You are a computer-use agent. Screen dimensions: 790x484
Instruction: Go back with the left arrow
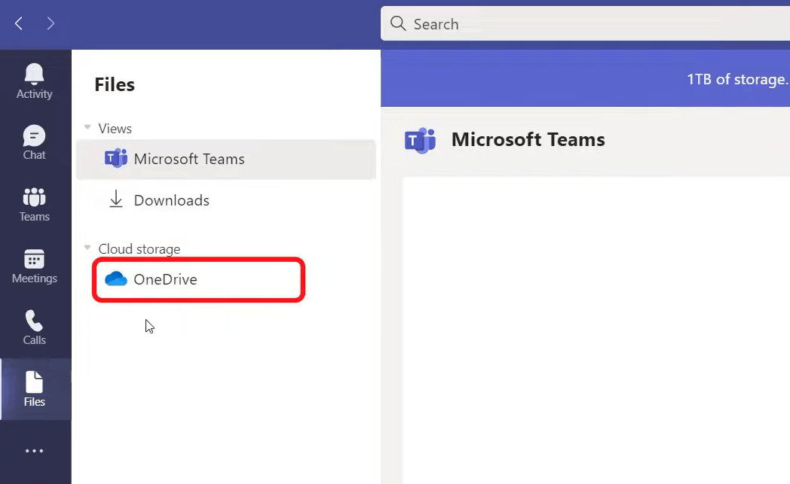(x=19, y=23)
